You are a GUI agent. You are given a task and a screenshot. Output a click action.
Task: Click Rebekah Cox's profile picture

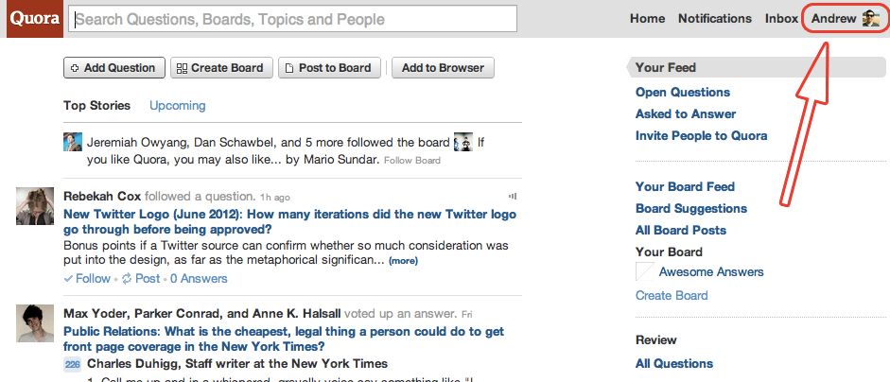click(35, 206)
